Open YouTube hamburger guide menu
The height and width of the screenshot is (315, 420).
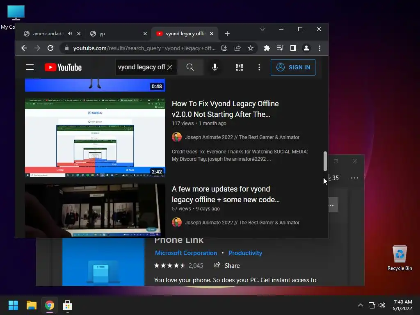(x=30, y=67)
